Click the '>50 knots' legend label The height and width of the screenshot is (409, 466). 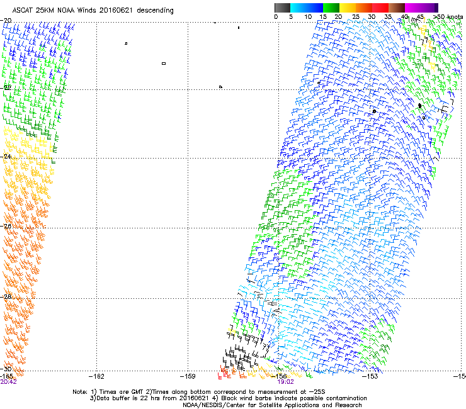tap(448, 17)
